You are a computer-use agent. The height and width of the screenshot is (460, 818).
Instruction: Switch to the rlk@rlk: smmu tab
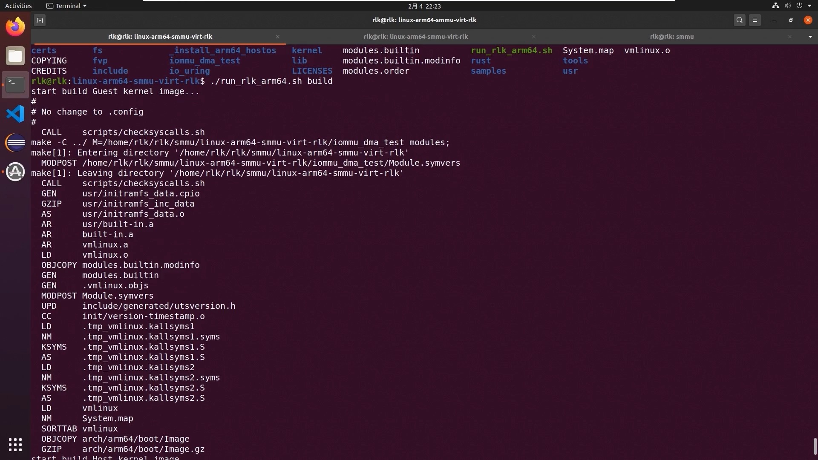point(672,37)
